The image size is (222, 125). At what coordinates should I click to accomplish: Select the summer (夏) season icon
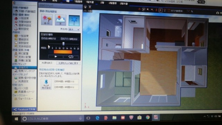click(x=60, y=20)
